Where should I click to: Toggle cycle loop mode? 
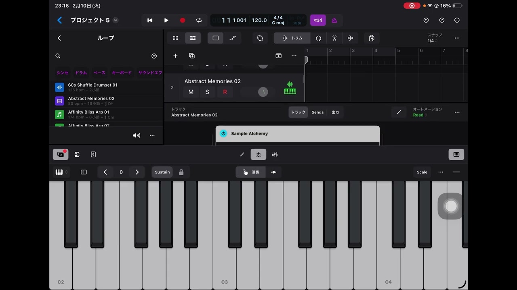pyautogui.click(x=199, y=20)
